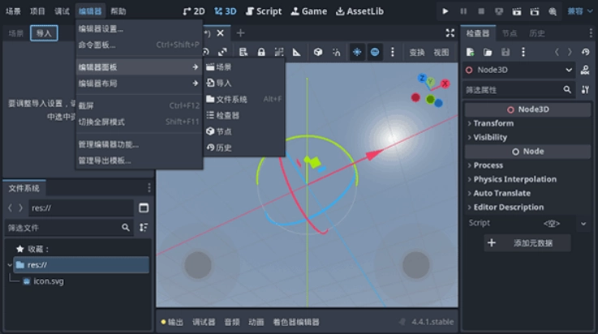The height and width of the screenshot is (334, 598).
Task: Click the red X axis on gizmo
Action: pos(445,82)
